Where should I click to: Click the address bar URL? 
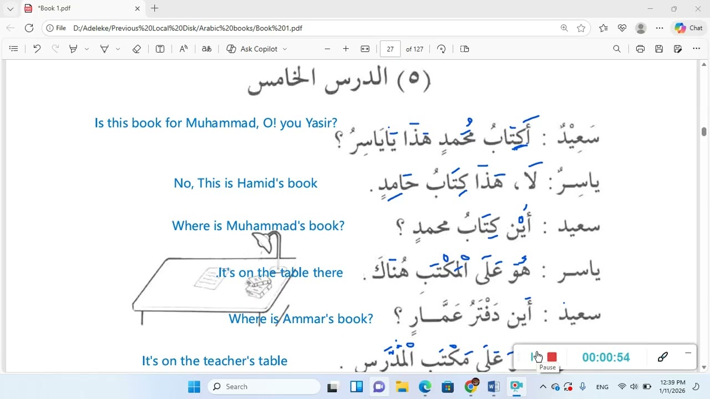pyautogui.click(x=187, y=28)
